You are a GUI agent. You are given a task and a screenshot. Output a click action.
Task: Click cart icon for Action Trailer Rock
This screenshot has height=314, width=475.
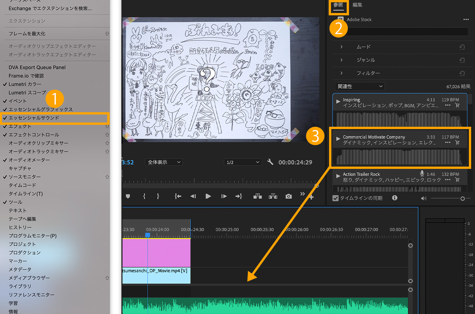tap(457, 180)
